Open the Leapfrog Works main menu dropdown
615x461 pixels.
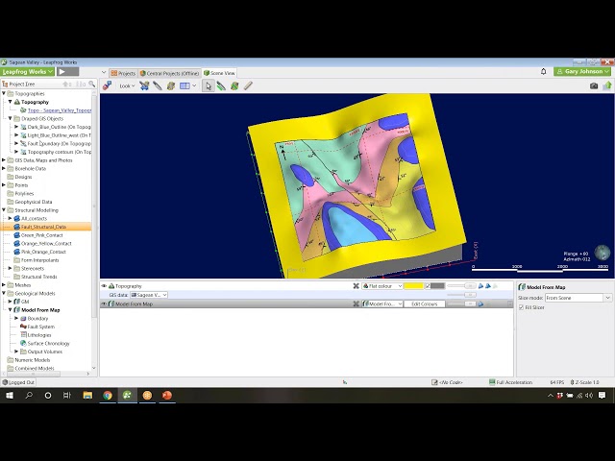pyautogui.click(x=27, y=71)
